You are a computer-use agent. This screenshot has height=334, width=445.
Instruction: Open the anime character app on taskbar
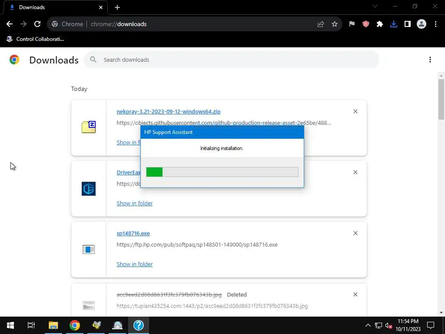coord(117,325)
